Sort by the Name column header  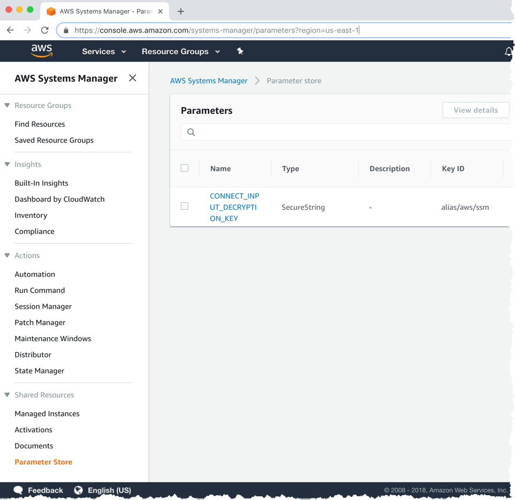pos(220,168)
